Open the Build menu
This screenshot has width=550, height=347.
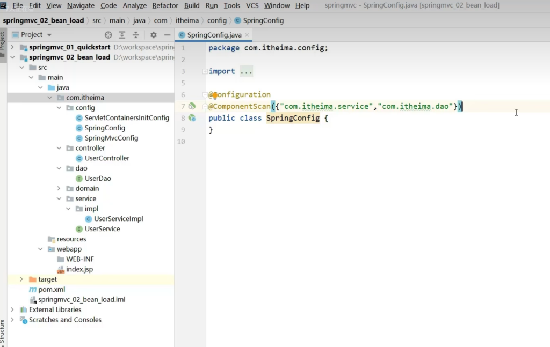192,5
